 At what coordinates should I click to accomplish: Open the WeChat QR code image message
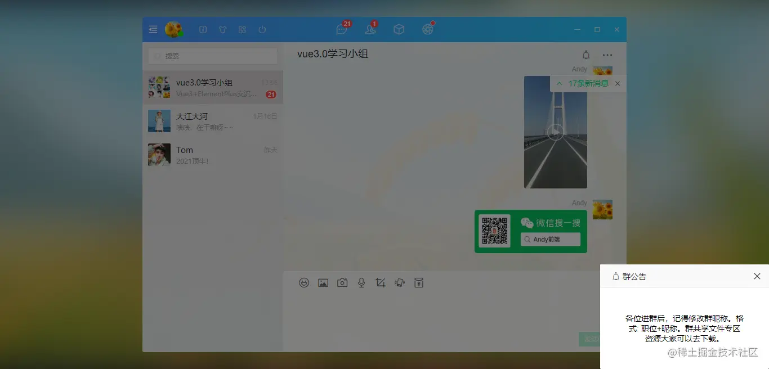(x=531, y=231)
